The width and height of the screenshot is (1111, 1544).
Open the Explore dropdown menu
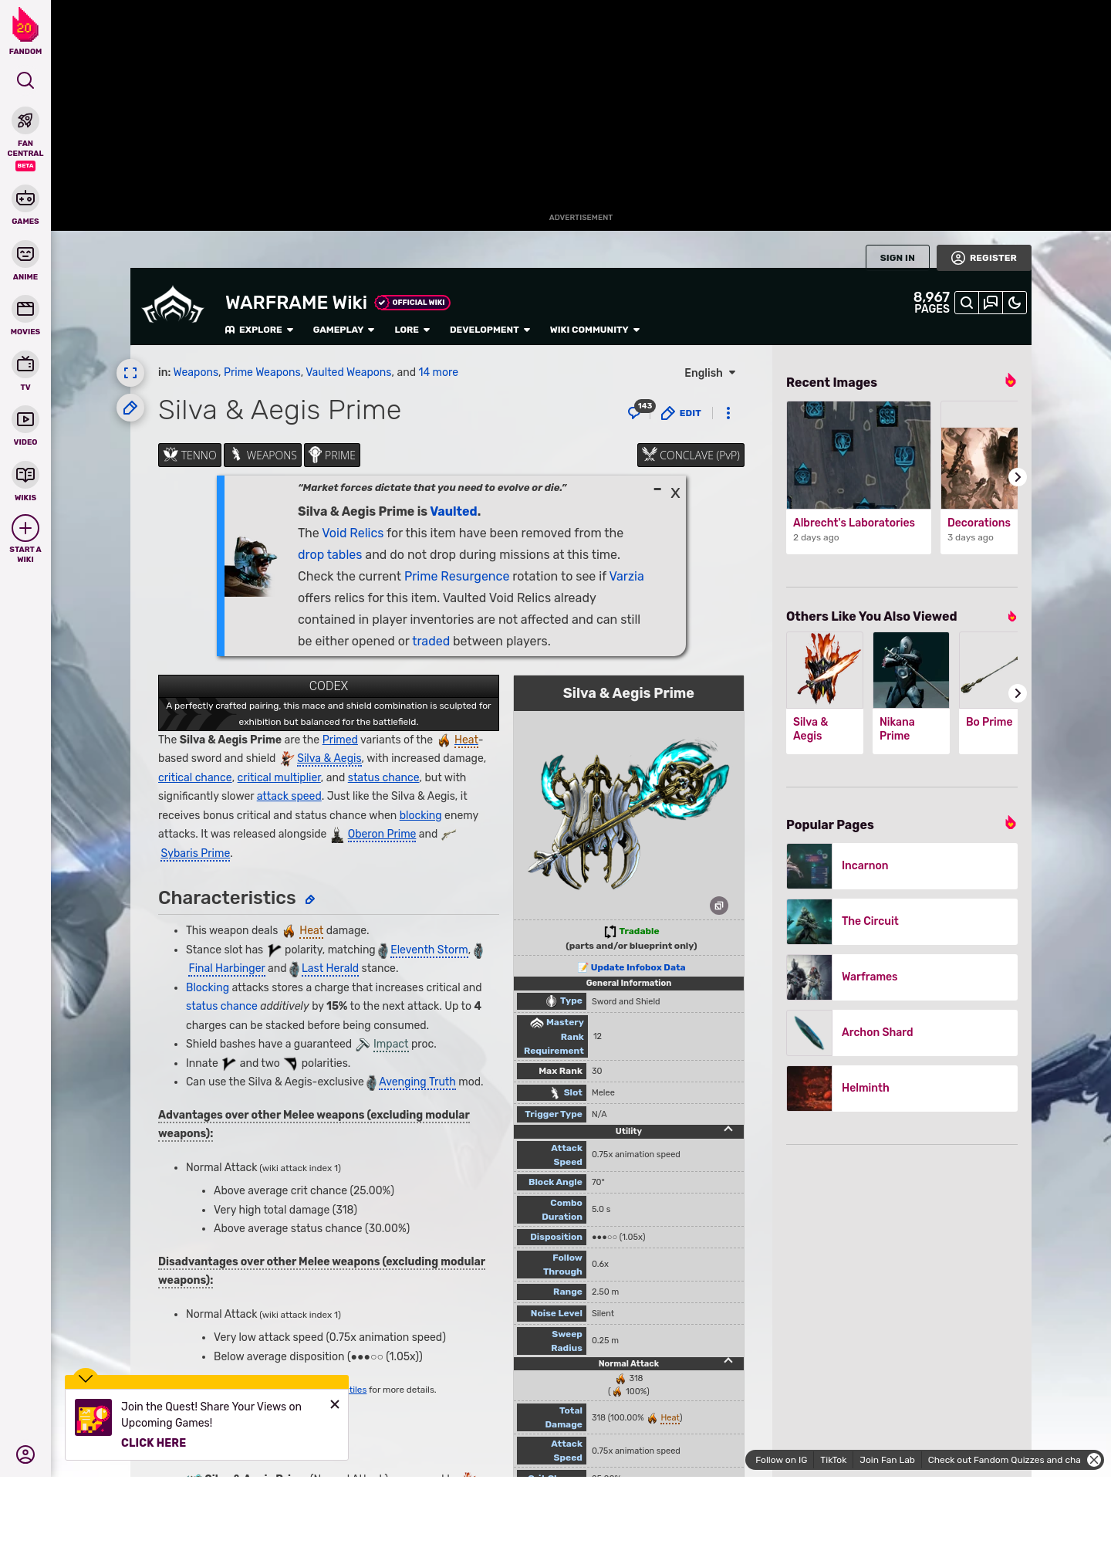point(259,330)
